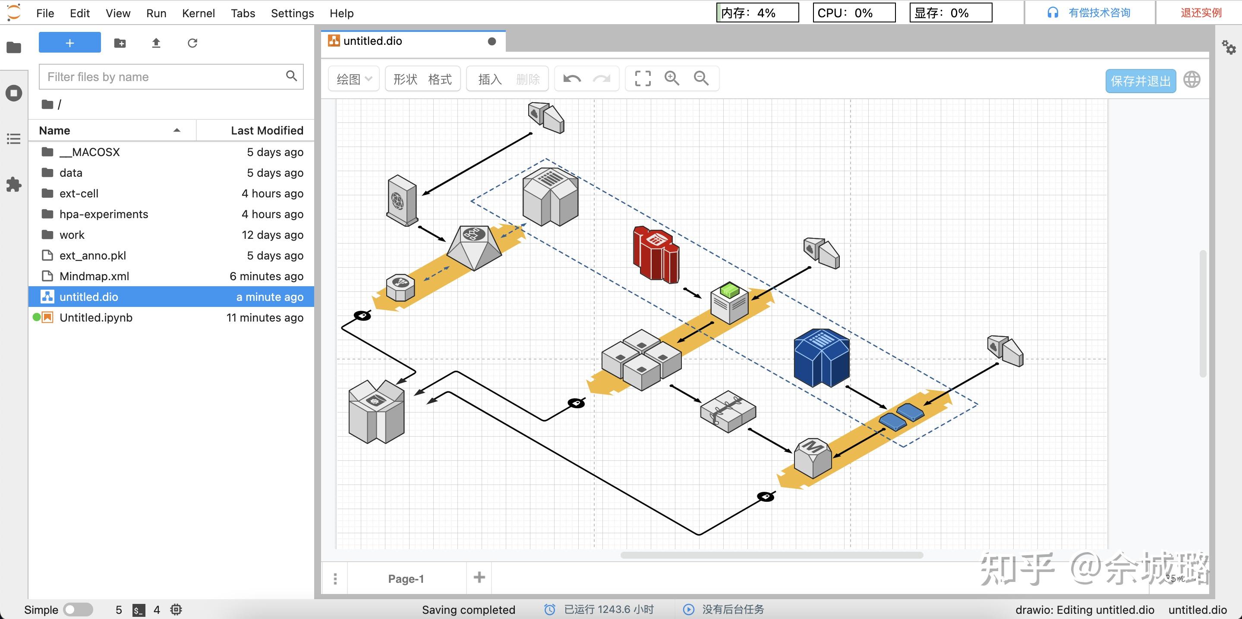Open the Kernel menu
The image size is (1242, 619).
pyautogui.click(x=198, y=13)
